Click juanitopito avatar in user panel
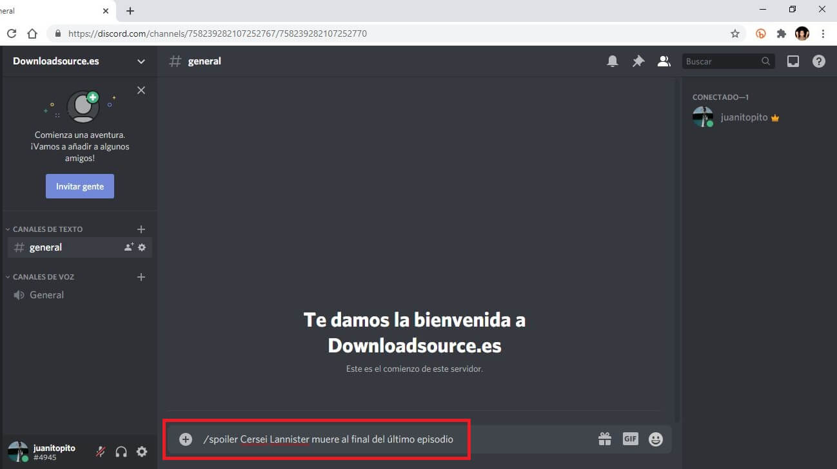837x469 pixels. (18, 451)
